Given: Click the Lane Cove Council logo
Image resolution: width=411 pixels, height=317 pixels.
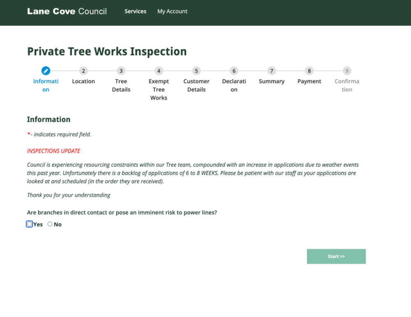Looking at the screenshot, I should (x=67, y=11).
